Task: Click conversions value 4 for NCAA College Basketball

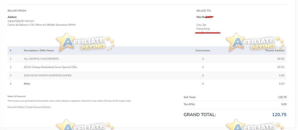Action: 203,67
